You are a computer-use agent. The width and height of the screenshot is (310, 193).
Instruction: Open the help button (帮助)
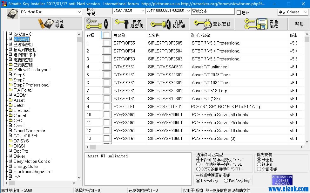[x=299, y=24]
